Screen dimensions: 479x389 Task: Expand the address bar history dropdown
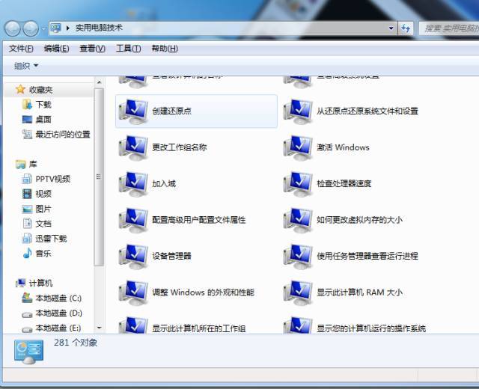coord(391,28)
